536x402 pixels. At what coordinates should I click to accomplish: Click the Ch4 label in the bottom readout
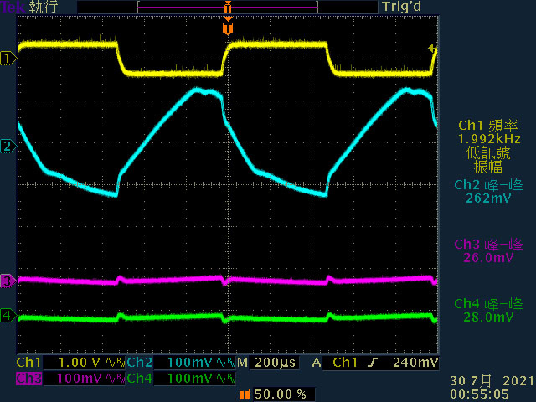coord(139,379)
